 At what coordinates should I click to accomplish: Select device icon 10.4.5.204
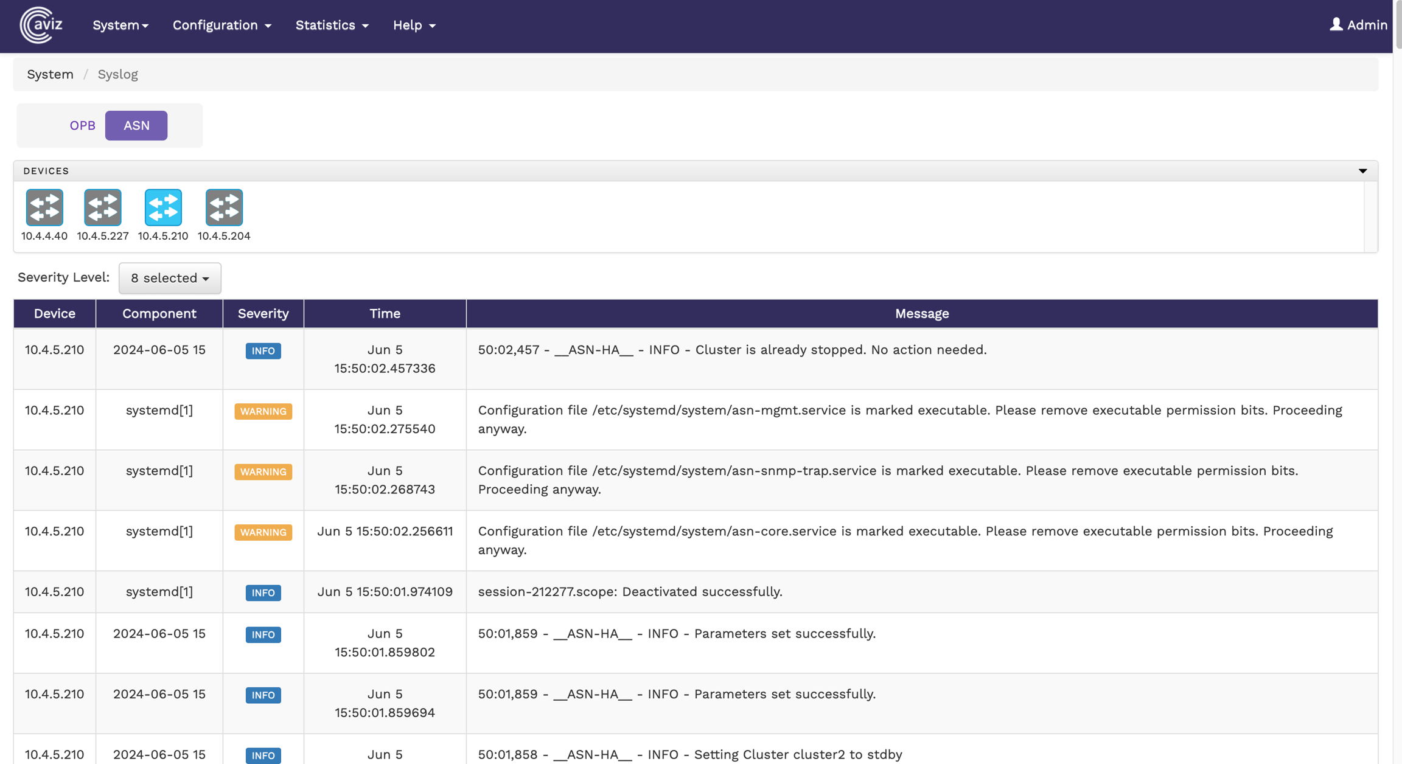tap(224, 208)
